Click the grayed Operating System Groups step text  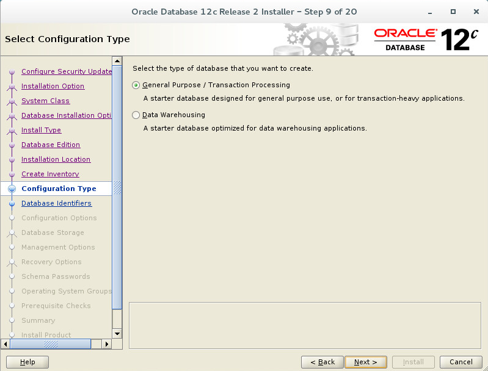(x=67, y=291)
